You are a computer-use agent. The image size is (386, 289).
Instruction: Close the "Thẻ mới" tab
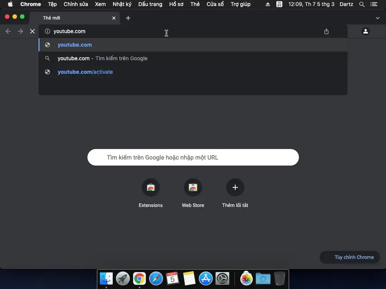[x=114, y=18]
